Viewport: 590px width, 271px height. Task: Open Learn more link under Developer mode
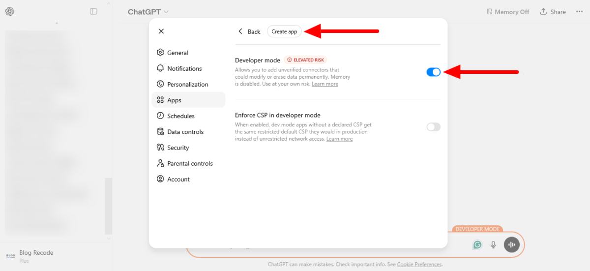click(325, 84)
